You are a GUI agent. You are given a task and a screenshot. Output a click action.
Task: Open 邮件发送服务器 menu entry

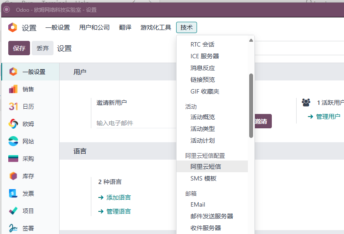tap(212, 216)
